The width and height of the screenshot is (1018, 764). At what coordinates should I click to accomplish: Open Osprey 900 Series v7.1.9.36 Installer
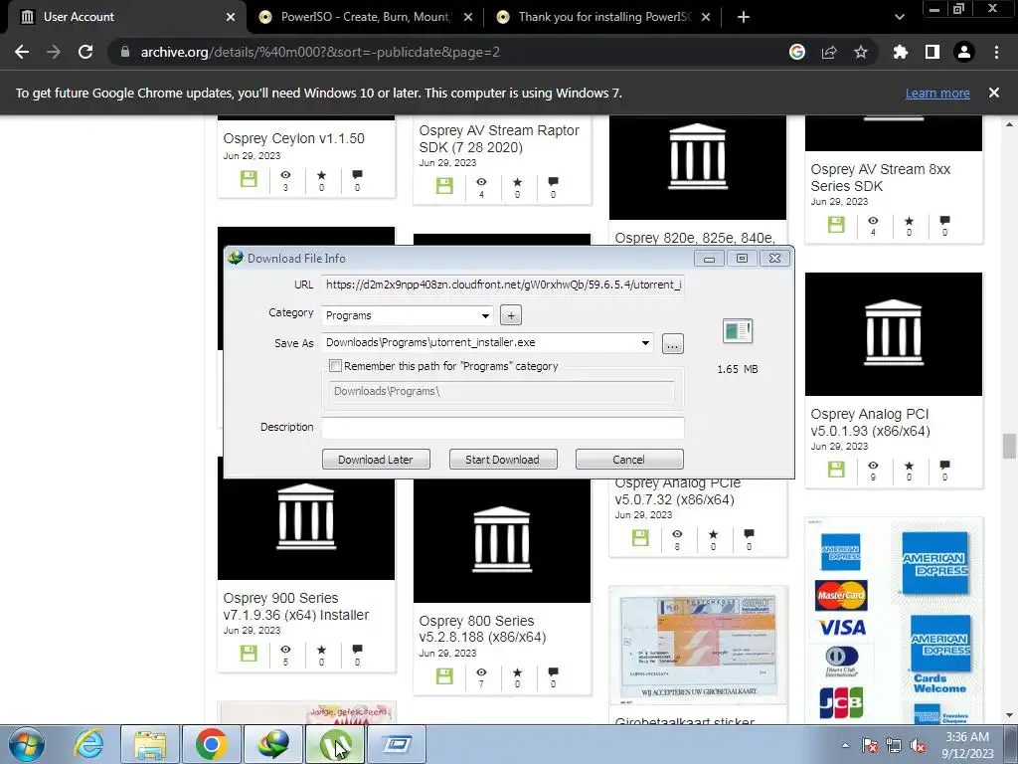click(295, 606)
